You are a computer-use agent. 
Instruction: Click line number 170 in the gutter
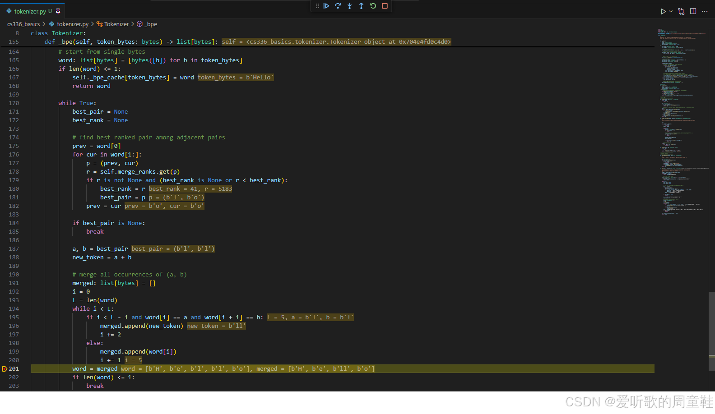point(14,103)
